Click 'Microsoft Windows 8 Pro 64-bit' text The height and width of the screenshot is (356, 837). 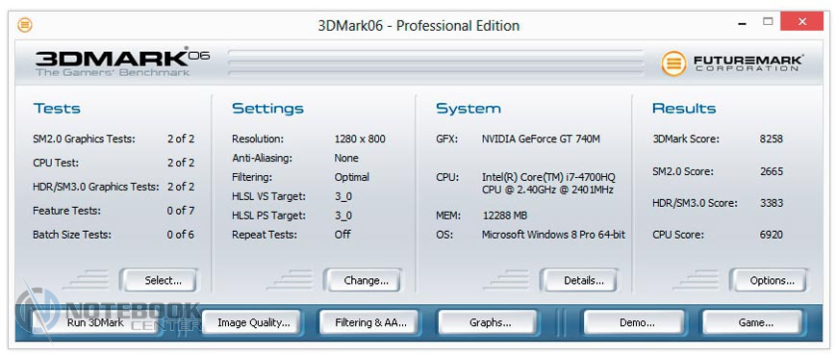(x=553, y=235)
